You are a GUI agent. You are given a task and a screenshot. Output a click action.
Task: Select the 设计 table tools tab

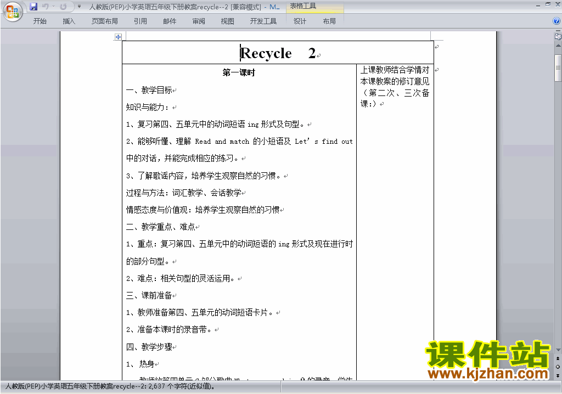pyautogui.click(x=300, y=21)
